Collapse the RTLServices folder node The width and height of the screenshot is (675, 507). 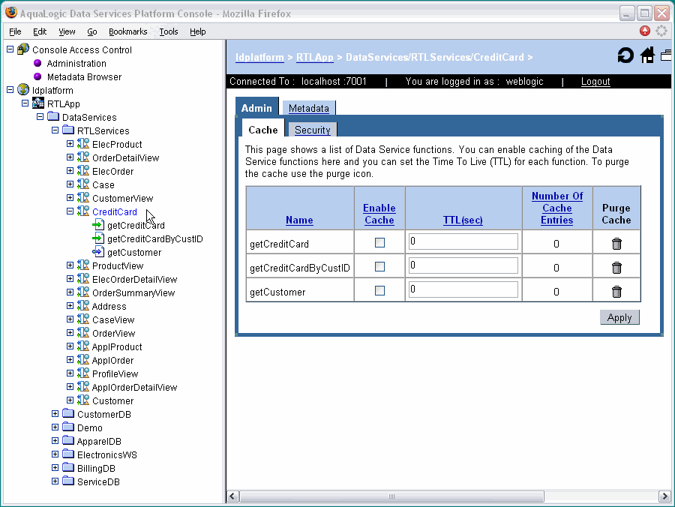(55, 130)
